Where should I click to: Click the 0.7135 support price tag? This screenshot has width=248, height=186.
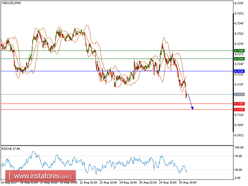239,110
